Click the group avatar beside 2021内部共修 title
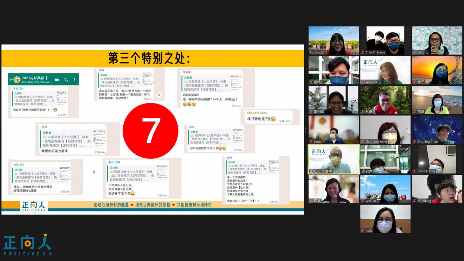This screenshot has width=464, height=261. 17,80
